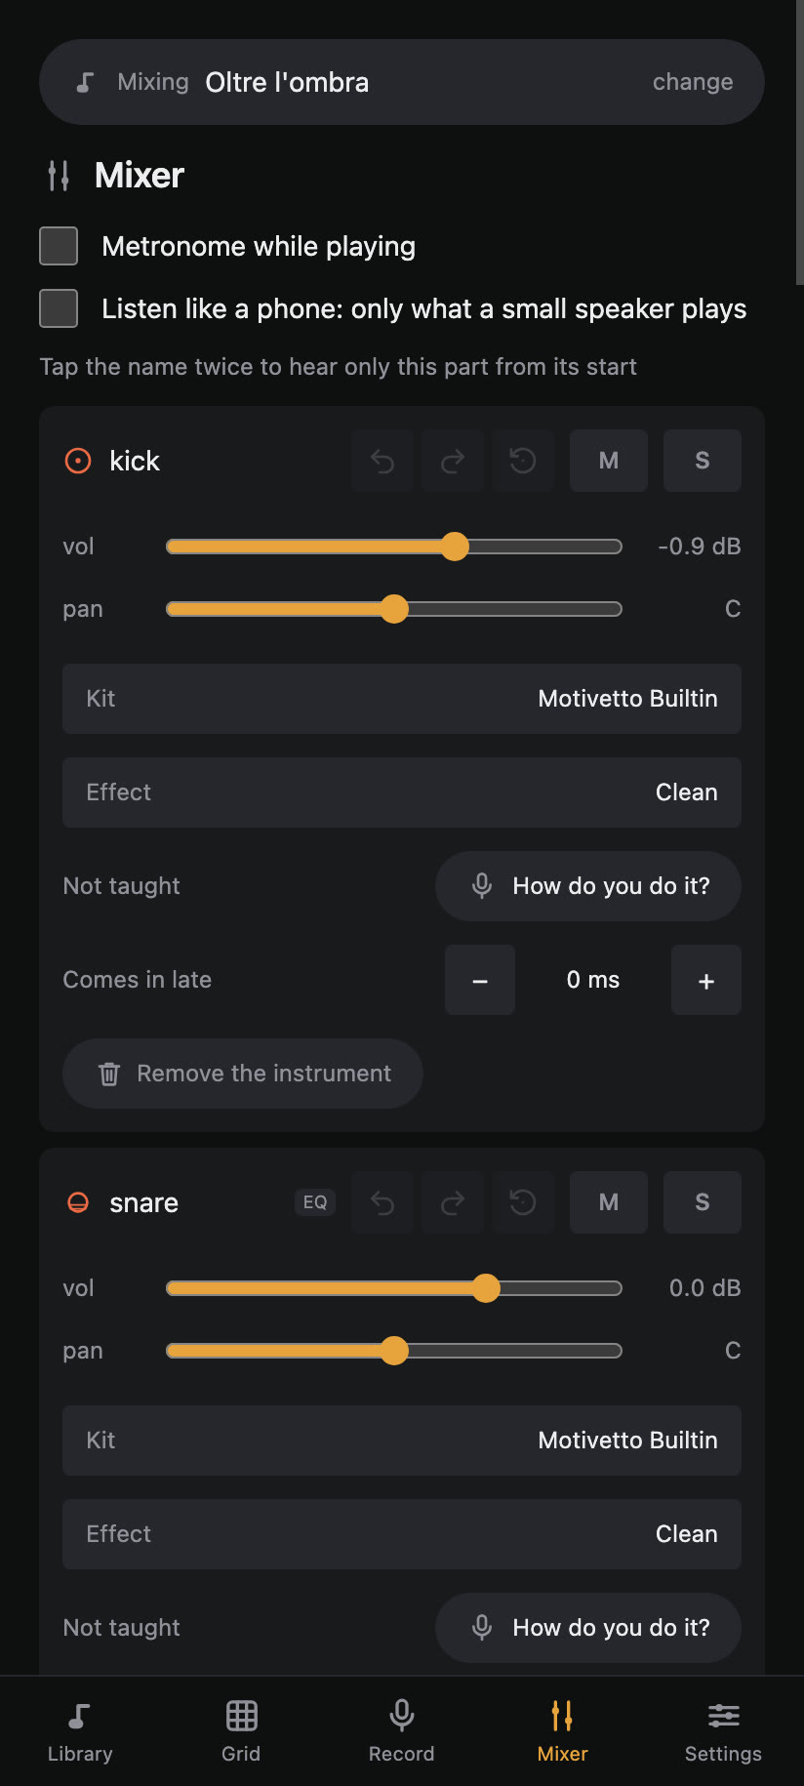This screenshot has height=1786, width=804.
Task: Click Remove the instrument for kick
Action: pos(243,1074)
